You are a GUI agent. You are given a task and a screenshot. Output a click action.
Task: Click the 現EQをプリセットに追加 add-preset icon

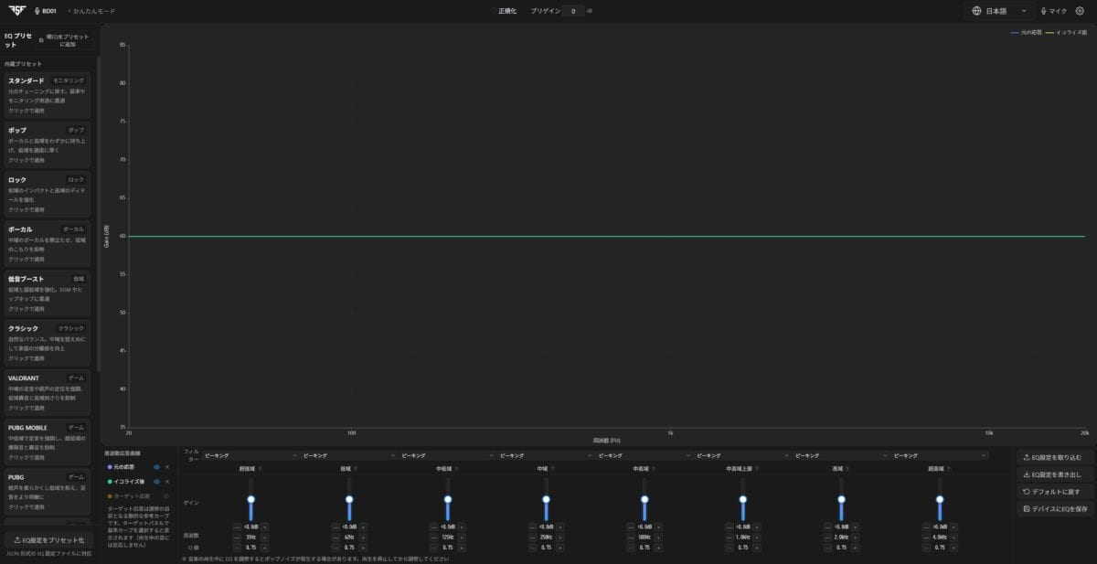pos(41,40)
